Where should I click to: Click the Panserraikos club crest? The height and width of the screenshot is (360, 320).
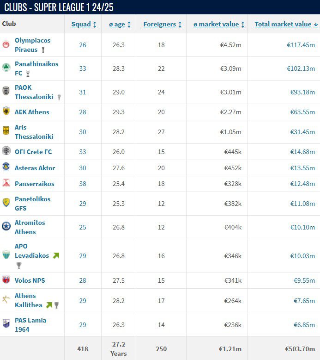(x=6, y=183)
